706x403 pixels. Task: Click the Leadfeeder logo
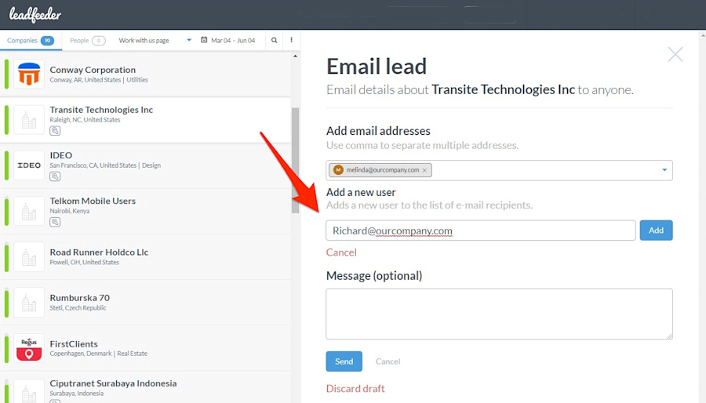click(x=35, y=14)
